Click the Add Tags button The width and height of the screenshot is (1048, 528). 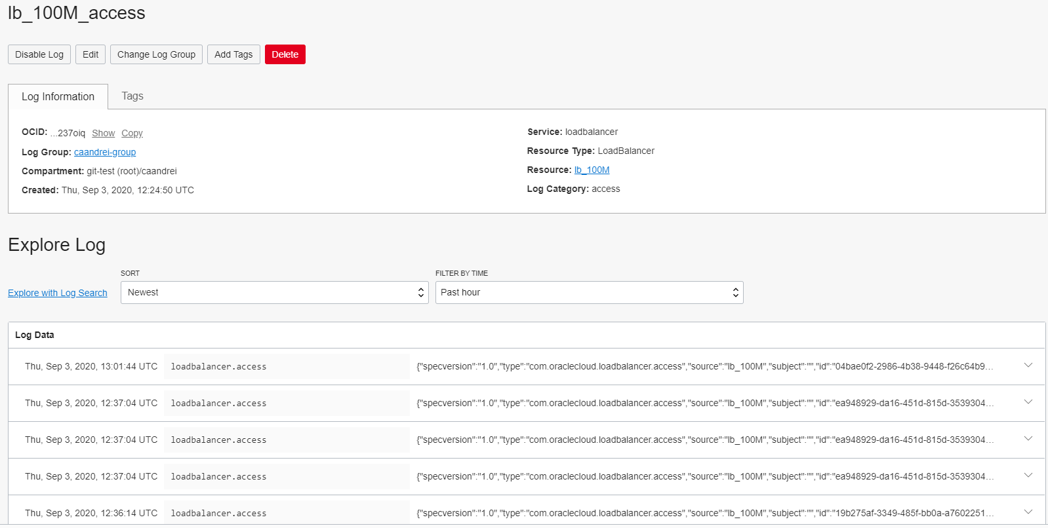point(233,54)
